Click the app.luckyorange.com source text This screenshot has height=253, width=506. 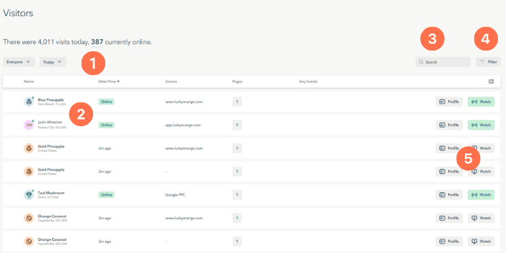183,125
